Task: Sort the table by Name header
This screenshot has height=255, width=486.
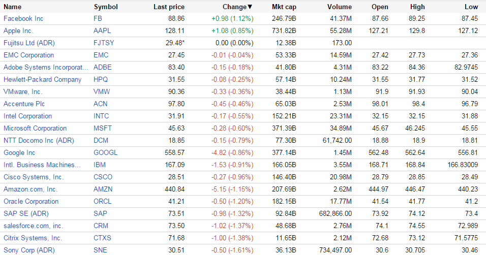Action: [13, 7]
